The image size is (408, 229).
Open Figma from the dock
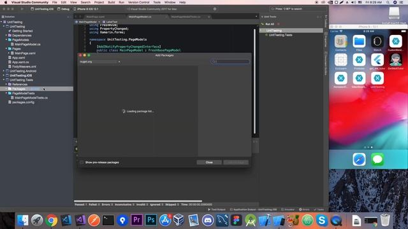click(237, 221)
